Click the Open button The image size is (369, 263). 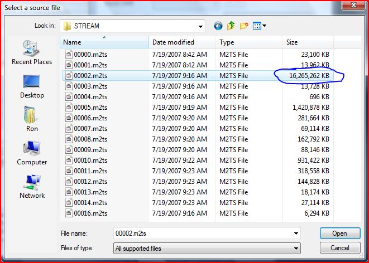pyautogui.click(x=339, y=233)
